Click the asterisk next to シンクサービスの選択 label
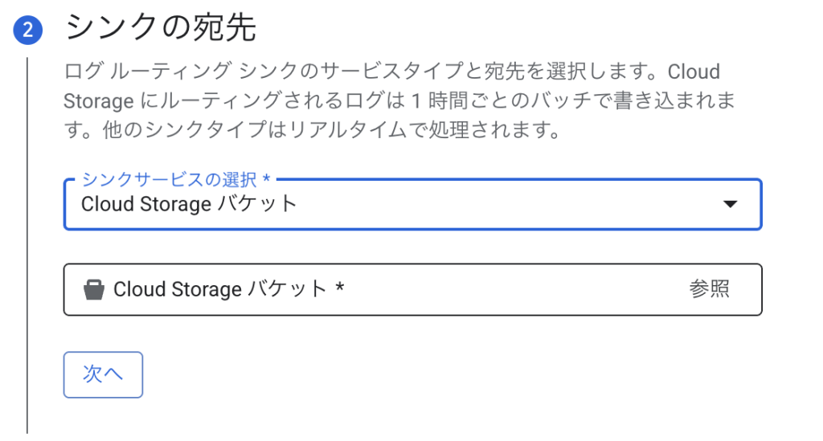 click(x=266, y=178)
